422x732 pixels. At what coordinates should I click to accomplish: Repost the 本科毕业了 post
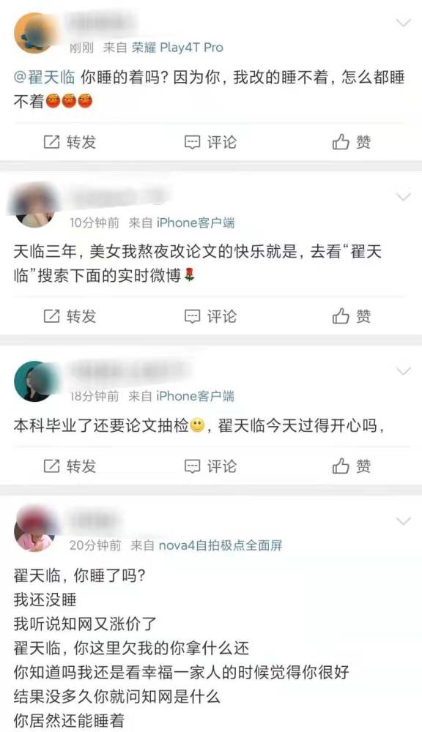click(70, 466)
